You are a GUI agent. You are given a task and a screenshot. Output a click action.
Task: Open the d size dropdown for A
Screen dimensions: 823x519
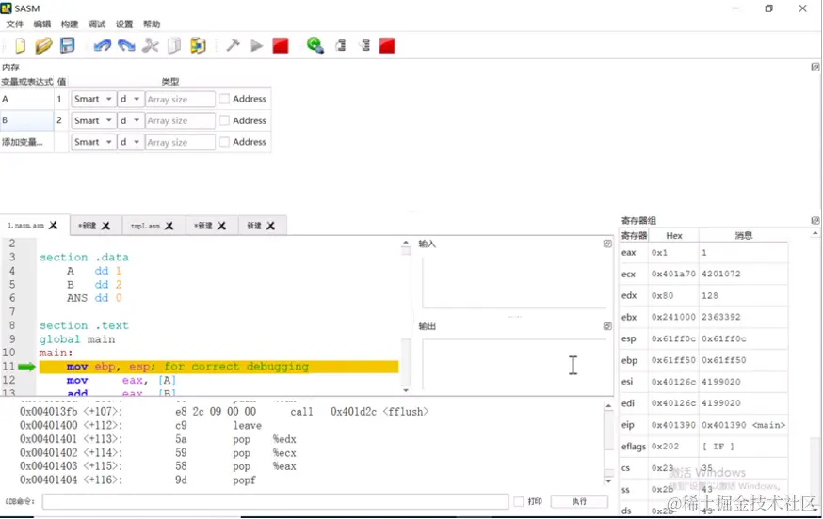(x=130, y=99)
